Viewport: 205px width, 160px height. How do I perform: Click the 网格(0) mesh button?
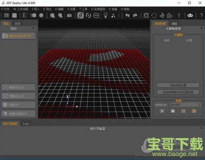[x=18, y=105]
